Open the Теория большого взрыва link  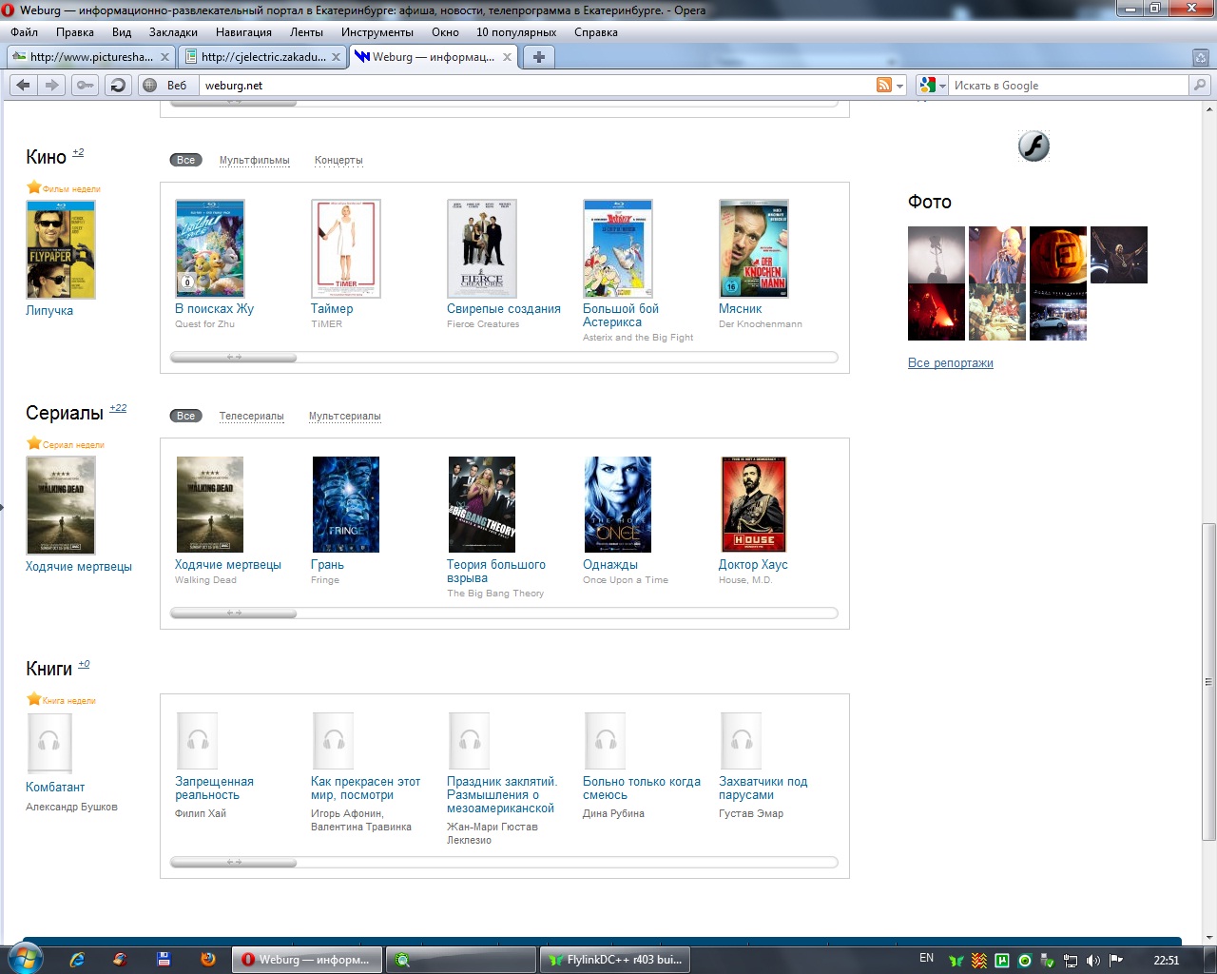point(496,571)
